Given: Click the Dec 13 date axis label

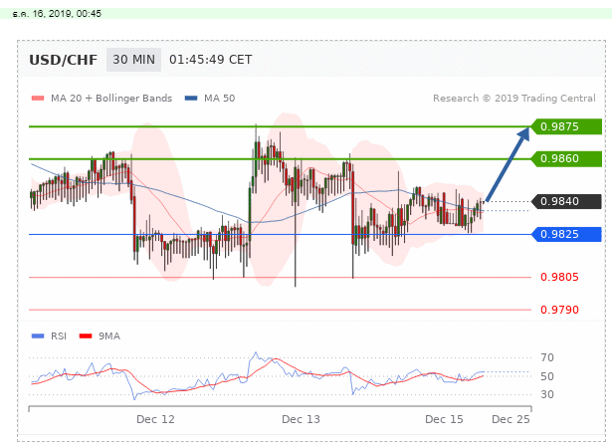Looking at the screenshot, I should point(301,420).
